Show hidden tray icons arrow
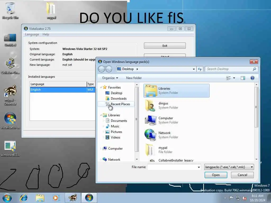This screenshot has height=203, width=271. 225,198
